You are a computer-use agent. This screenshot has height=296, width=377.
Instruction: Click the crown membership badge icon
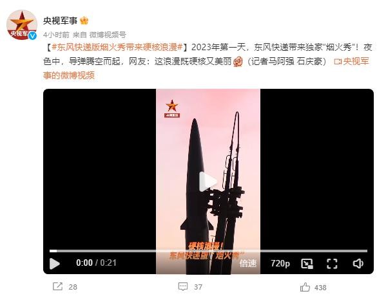pyautogui.click(x=84, y=21)
